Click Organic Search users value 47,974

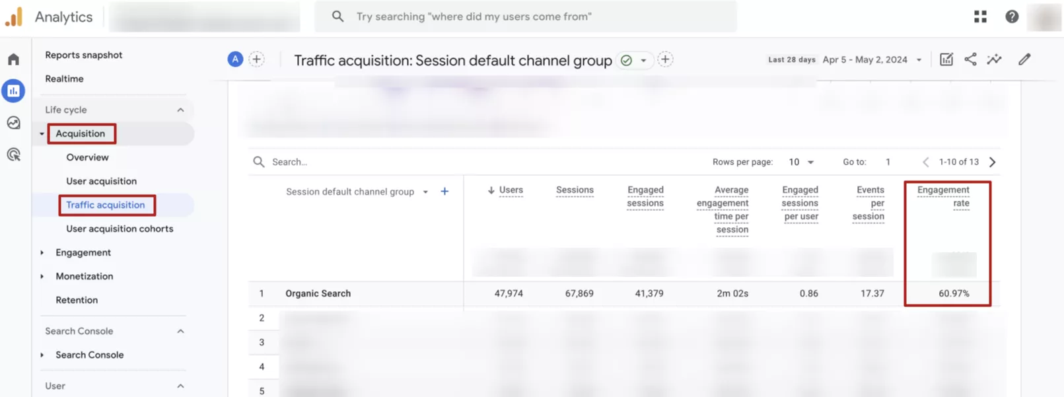click(x=509, y=293)
